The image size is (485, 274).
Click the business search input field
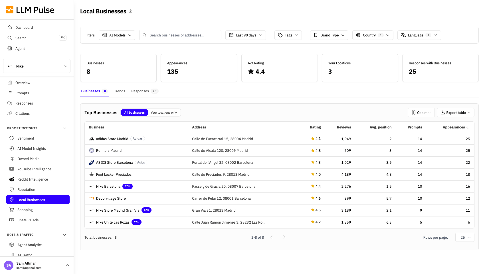pyautogui.click(x=180, y=35)
